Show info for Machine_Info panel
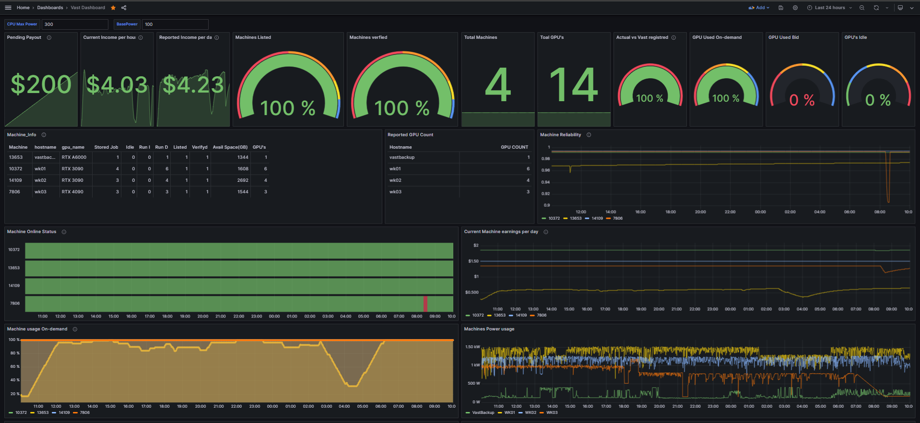The width and height of the screenshot is (920, 423). click(x=44, y=135)
